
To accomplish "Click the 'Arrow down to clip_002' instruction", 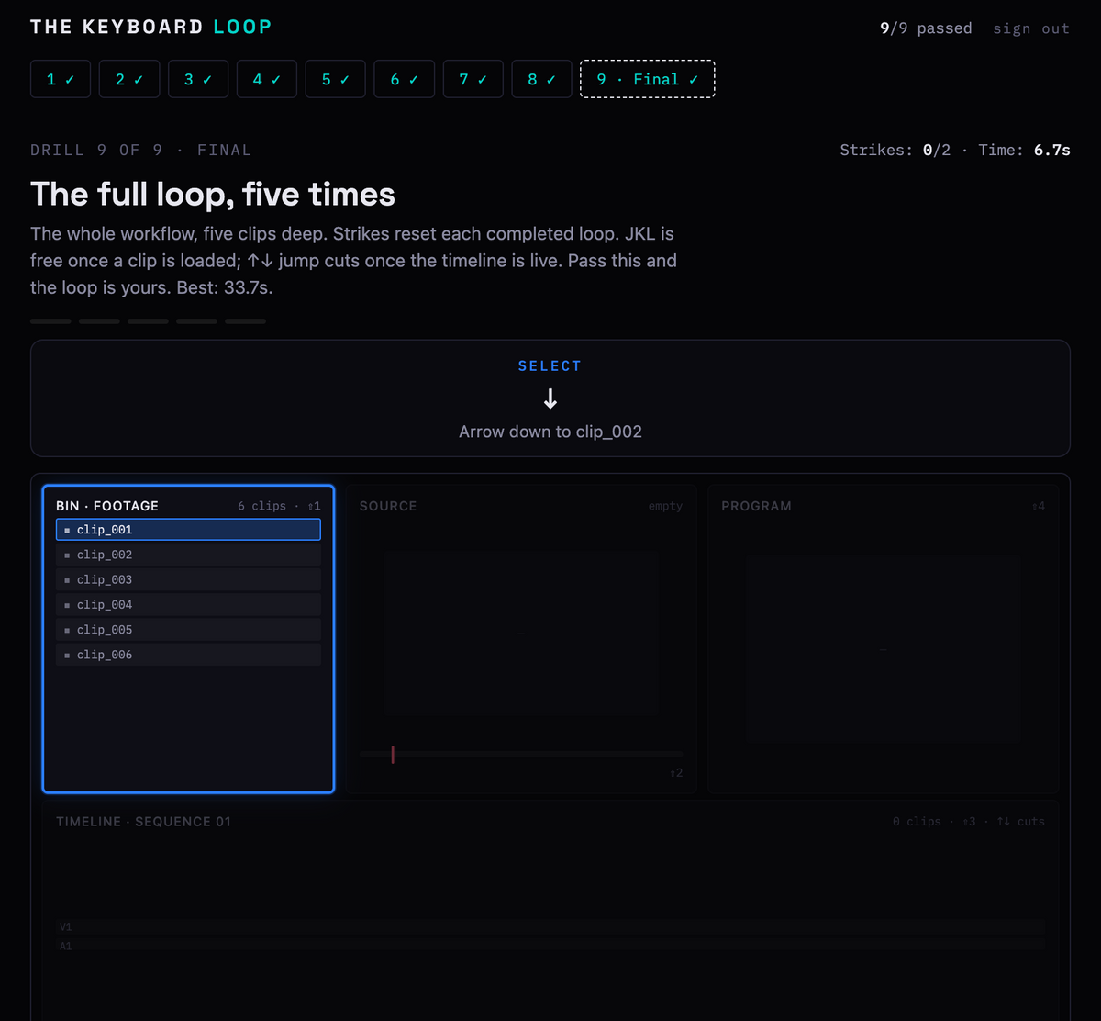I will [550, 432].
